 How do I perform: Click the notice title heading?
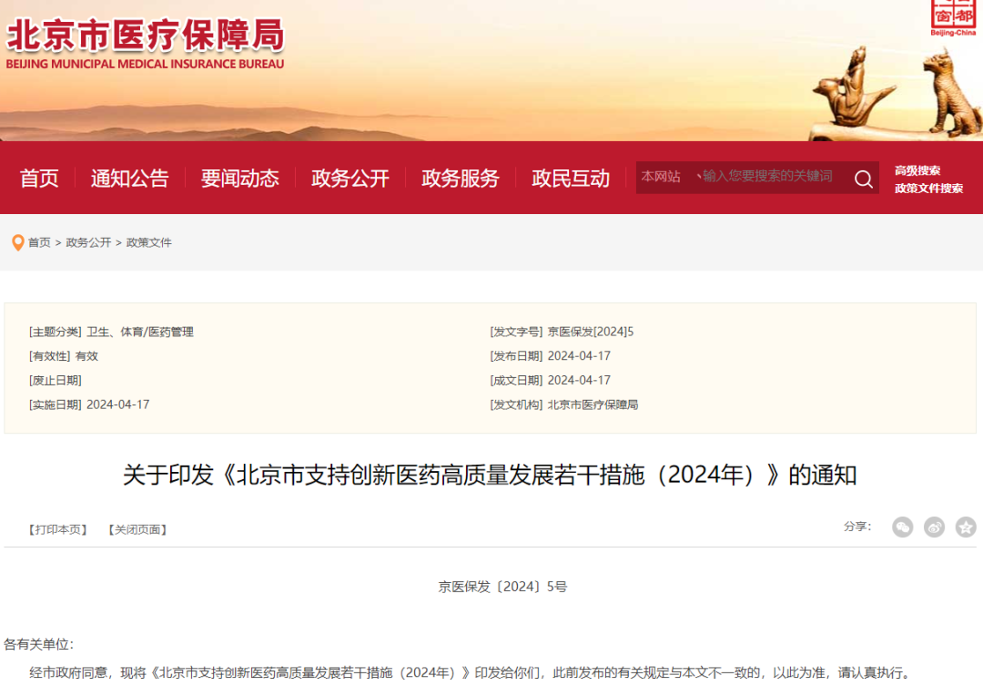[490, 475]
